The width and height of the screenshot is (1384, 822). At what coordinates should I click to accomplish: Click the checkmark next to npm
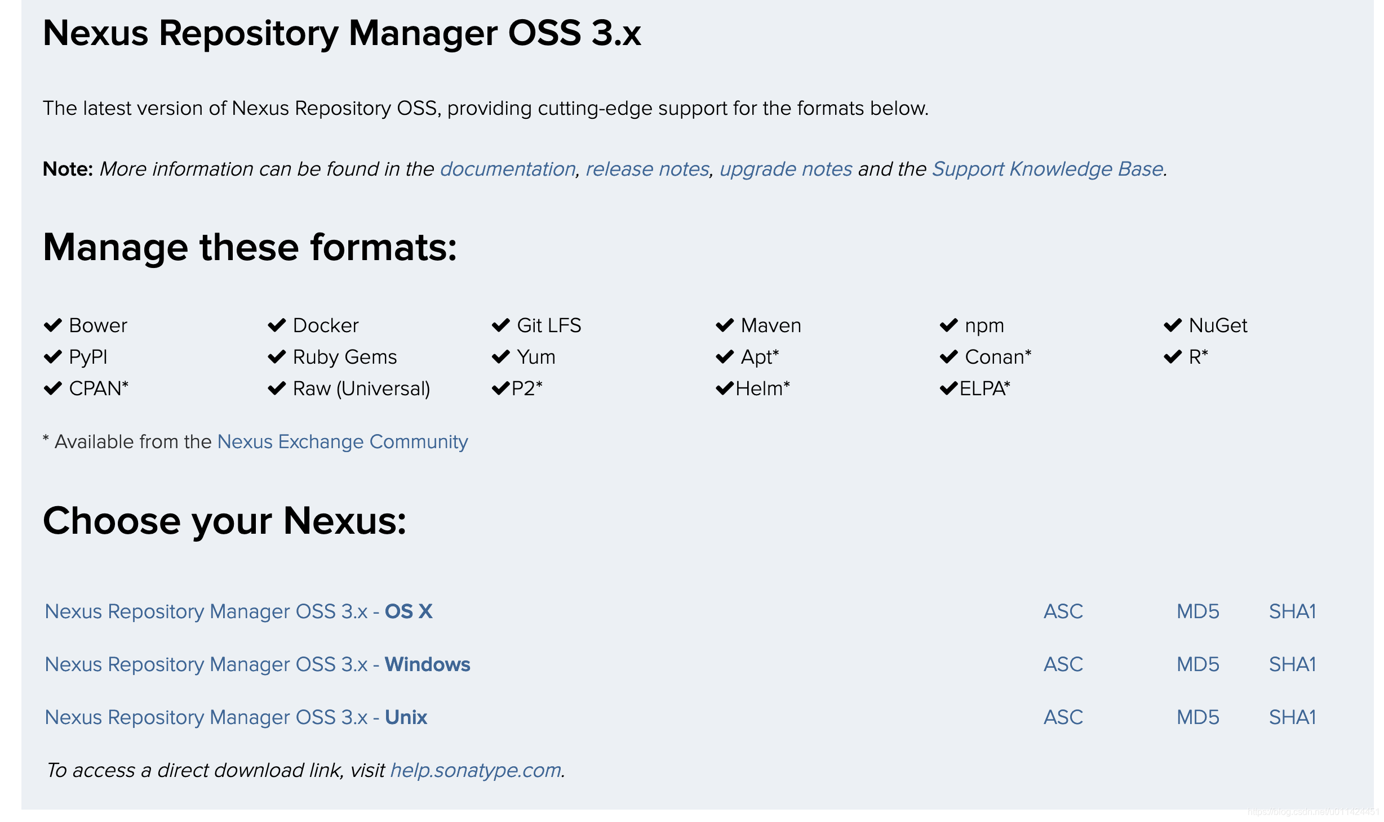[949, 325]
